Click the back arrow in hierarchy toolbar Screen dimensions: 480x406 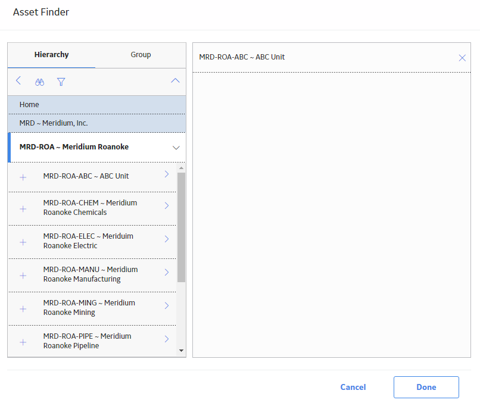pos(18,81)
